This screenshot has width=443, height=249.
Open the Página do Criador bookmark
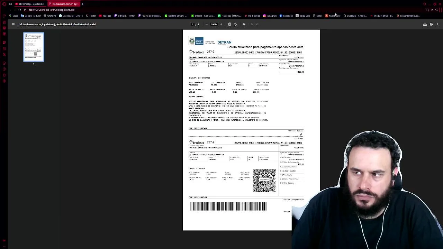click(x=150, y=16)
